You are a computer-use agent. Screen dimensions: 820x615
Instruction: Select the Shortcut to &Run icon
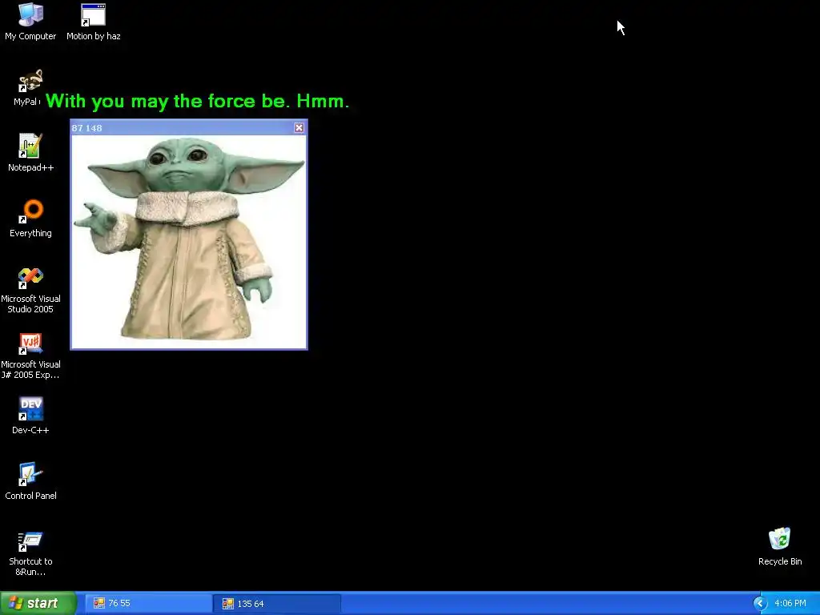coord(30,553)
